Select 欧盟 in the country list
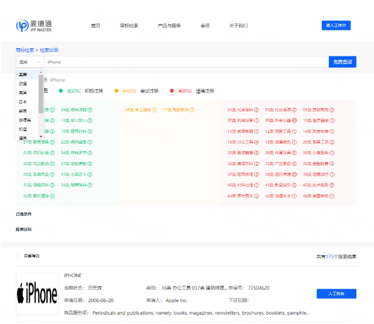 [x=27, y=83]
